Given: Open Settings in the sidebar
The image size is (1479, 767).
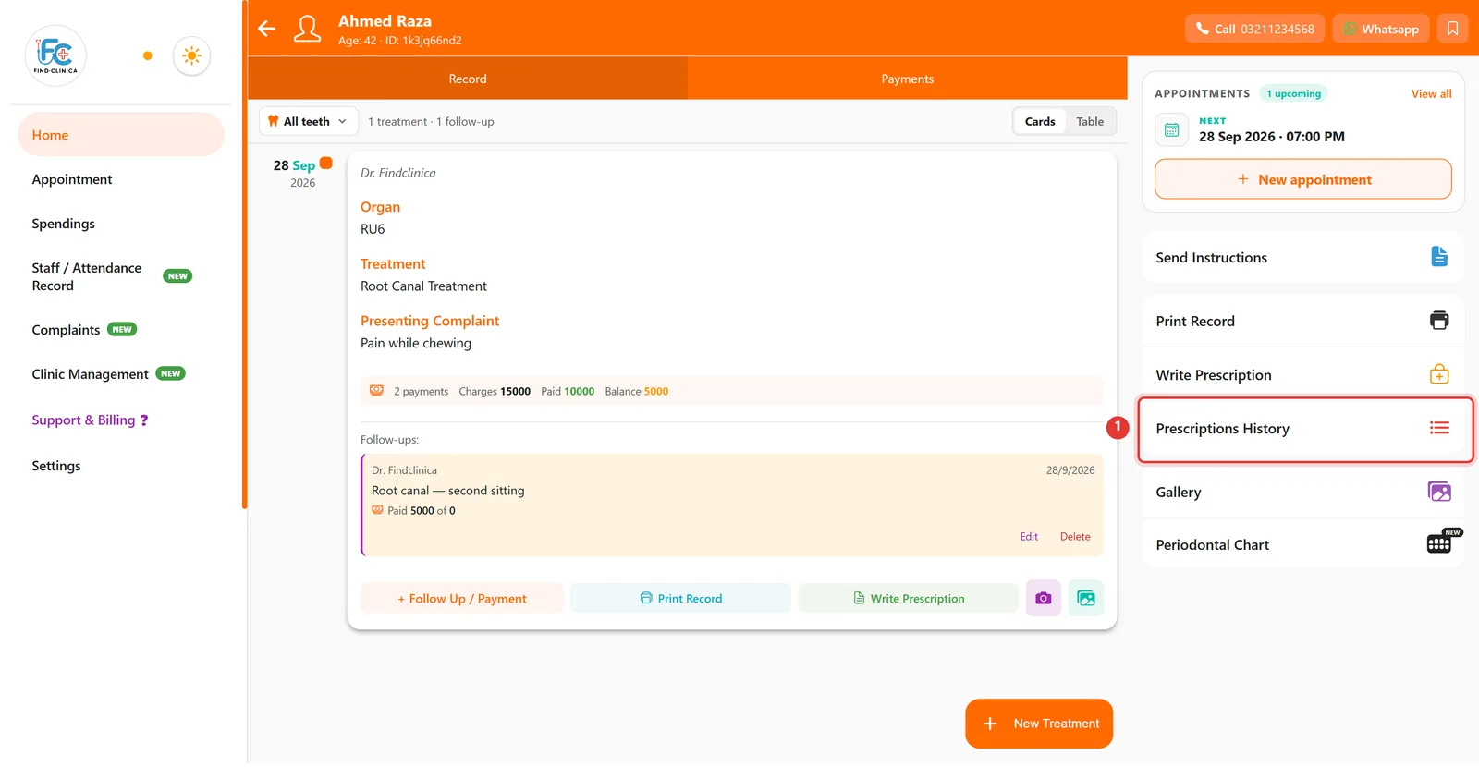Looking at the screenshot, I should 56,466.
